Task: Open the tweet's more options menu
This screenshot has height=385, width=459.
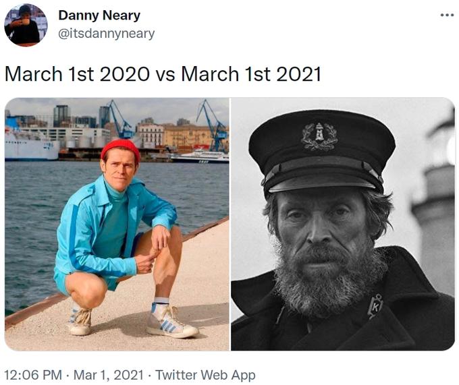Action: [x=447, y=16]
